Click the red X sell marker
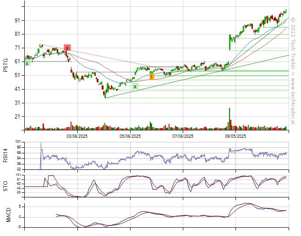 coord(67,48)
